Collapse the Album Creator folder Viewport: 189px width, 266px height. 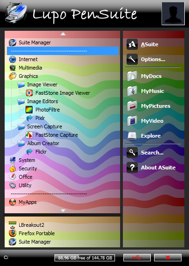(21, 143)
